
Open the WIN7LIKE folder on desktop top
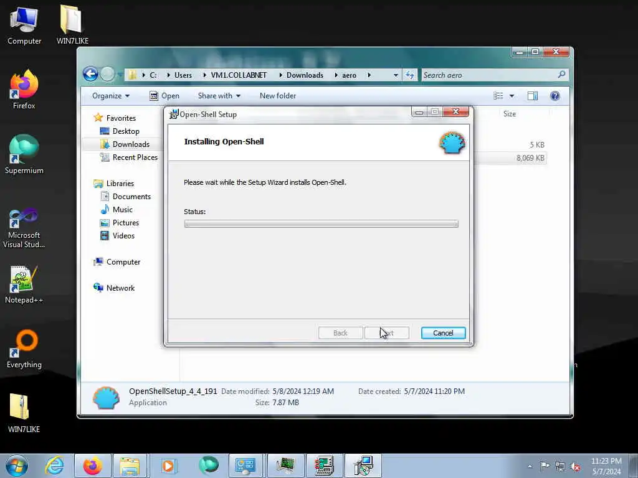pos(72,24)
